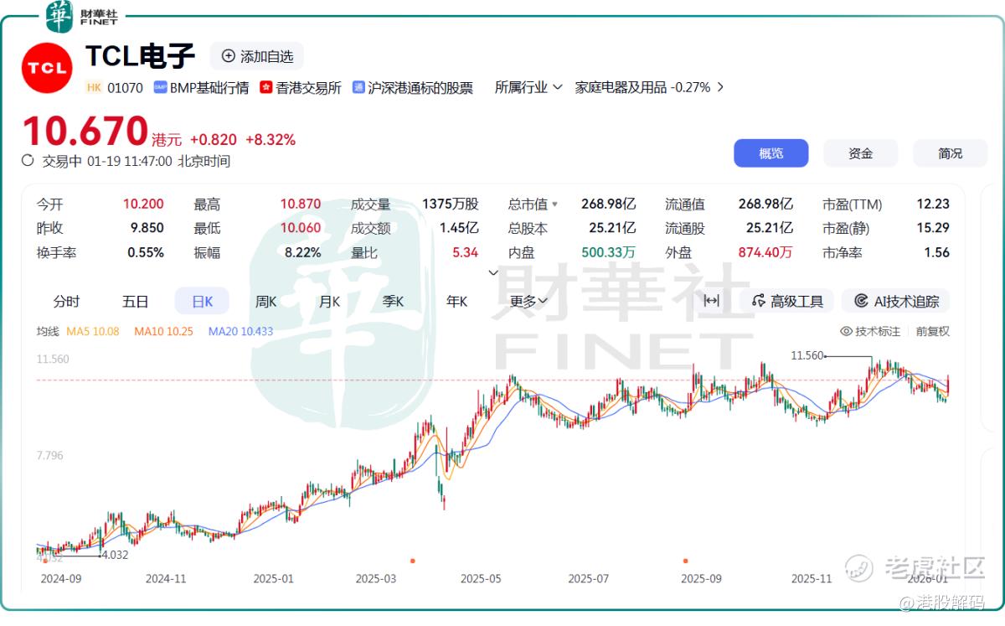Click the 内盘 value 500.33万
This screenshot has width=1005, height=626.
point(609,252)
